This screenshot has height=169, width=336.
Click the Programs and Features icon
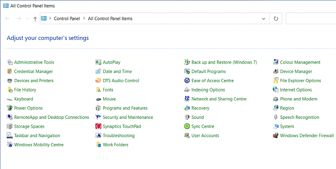coord(99,108)
